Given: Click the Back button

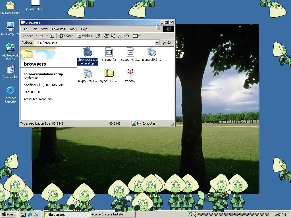Looking at the screenshot, I should [28, 36].
